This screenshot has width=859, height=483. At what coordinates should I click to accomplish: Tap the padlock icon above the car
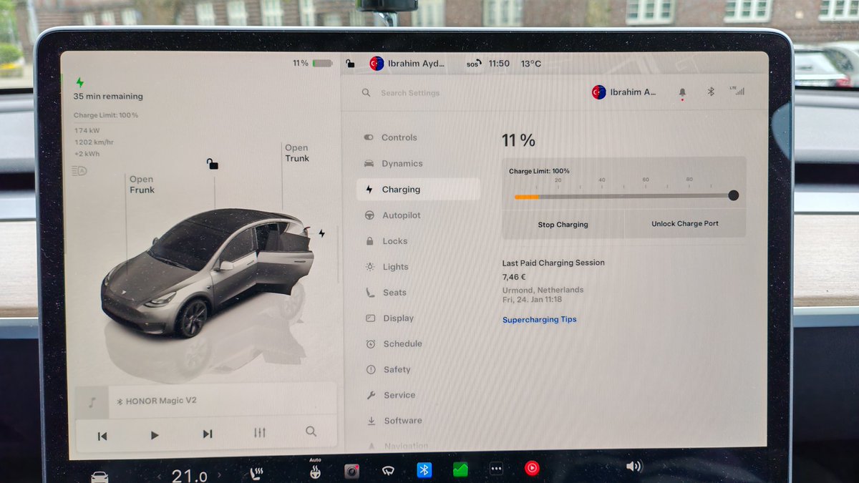[213, 164]
